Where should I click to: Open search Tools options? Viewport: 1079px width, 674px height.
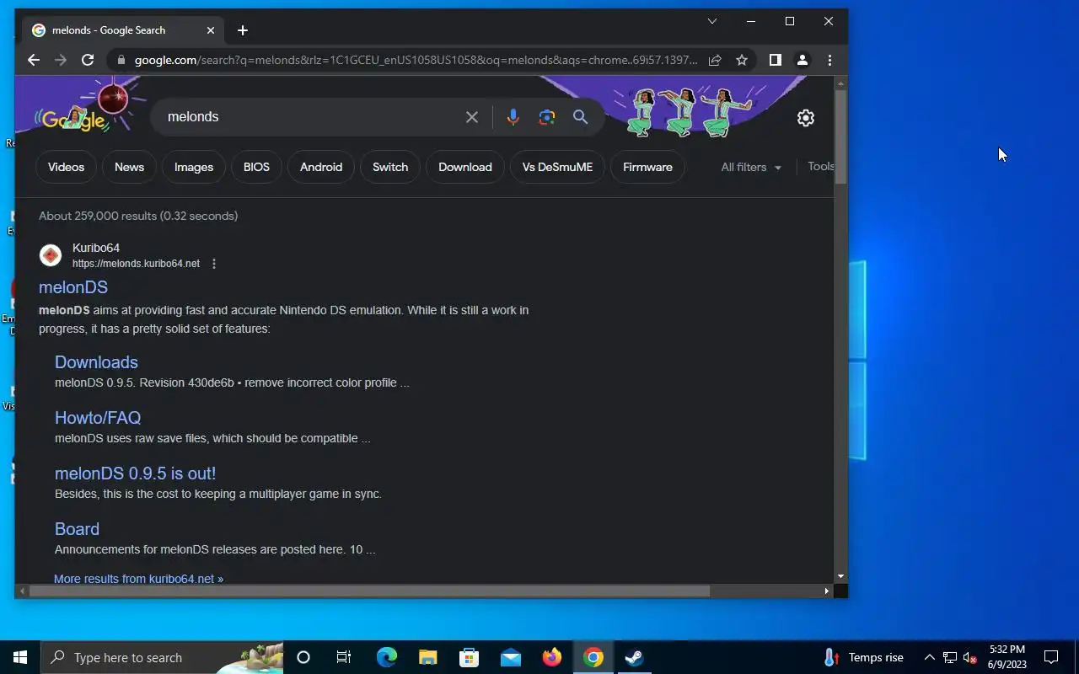pos(821,166)
